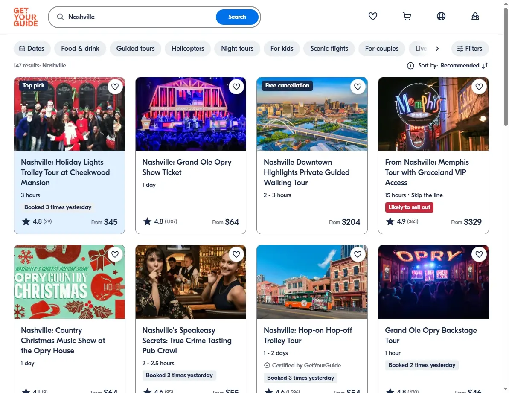The width and height of the screenshot is (509, 393).
Task: Favorite the Holiday Lights Trolley Tour
Action: tap(115, 87)
